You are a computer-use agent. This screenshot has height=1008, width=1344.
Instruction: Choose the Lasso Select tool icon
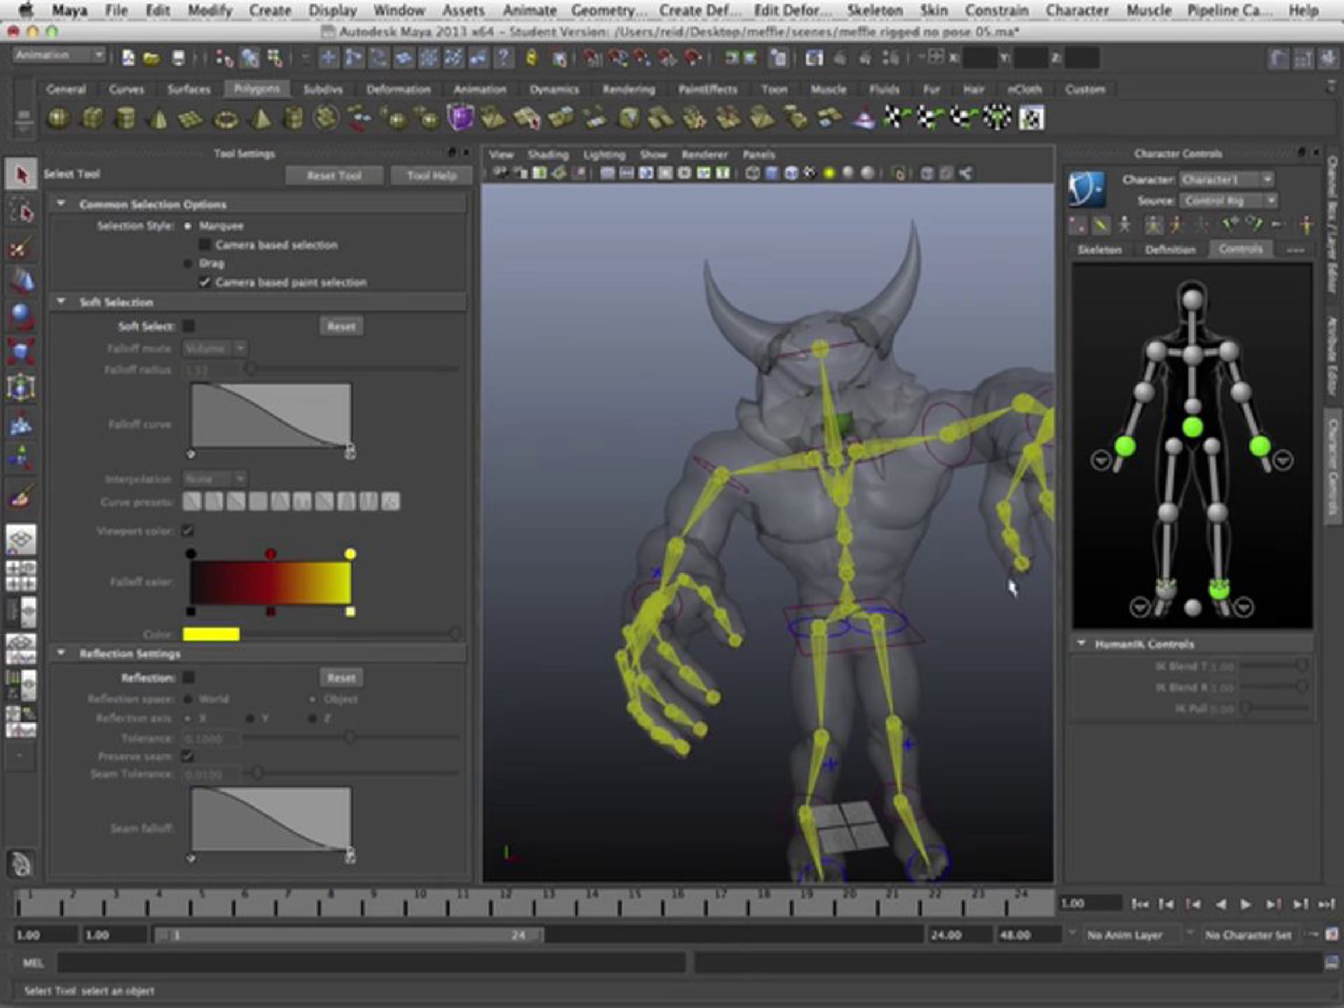tap(21, 211)
